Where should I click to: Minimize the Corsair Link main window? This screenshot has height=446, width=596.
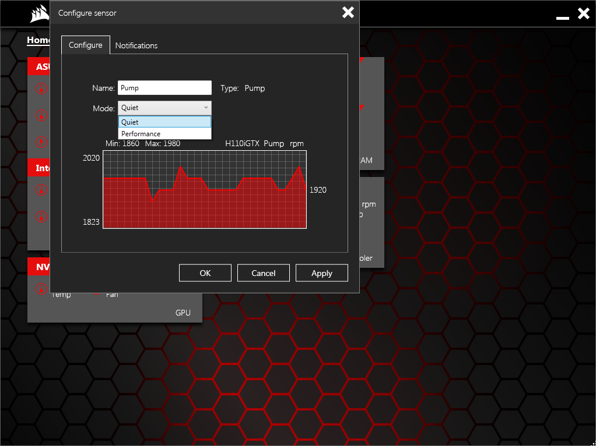tap(563, 17)
